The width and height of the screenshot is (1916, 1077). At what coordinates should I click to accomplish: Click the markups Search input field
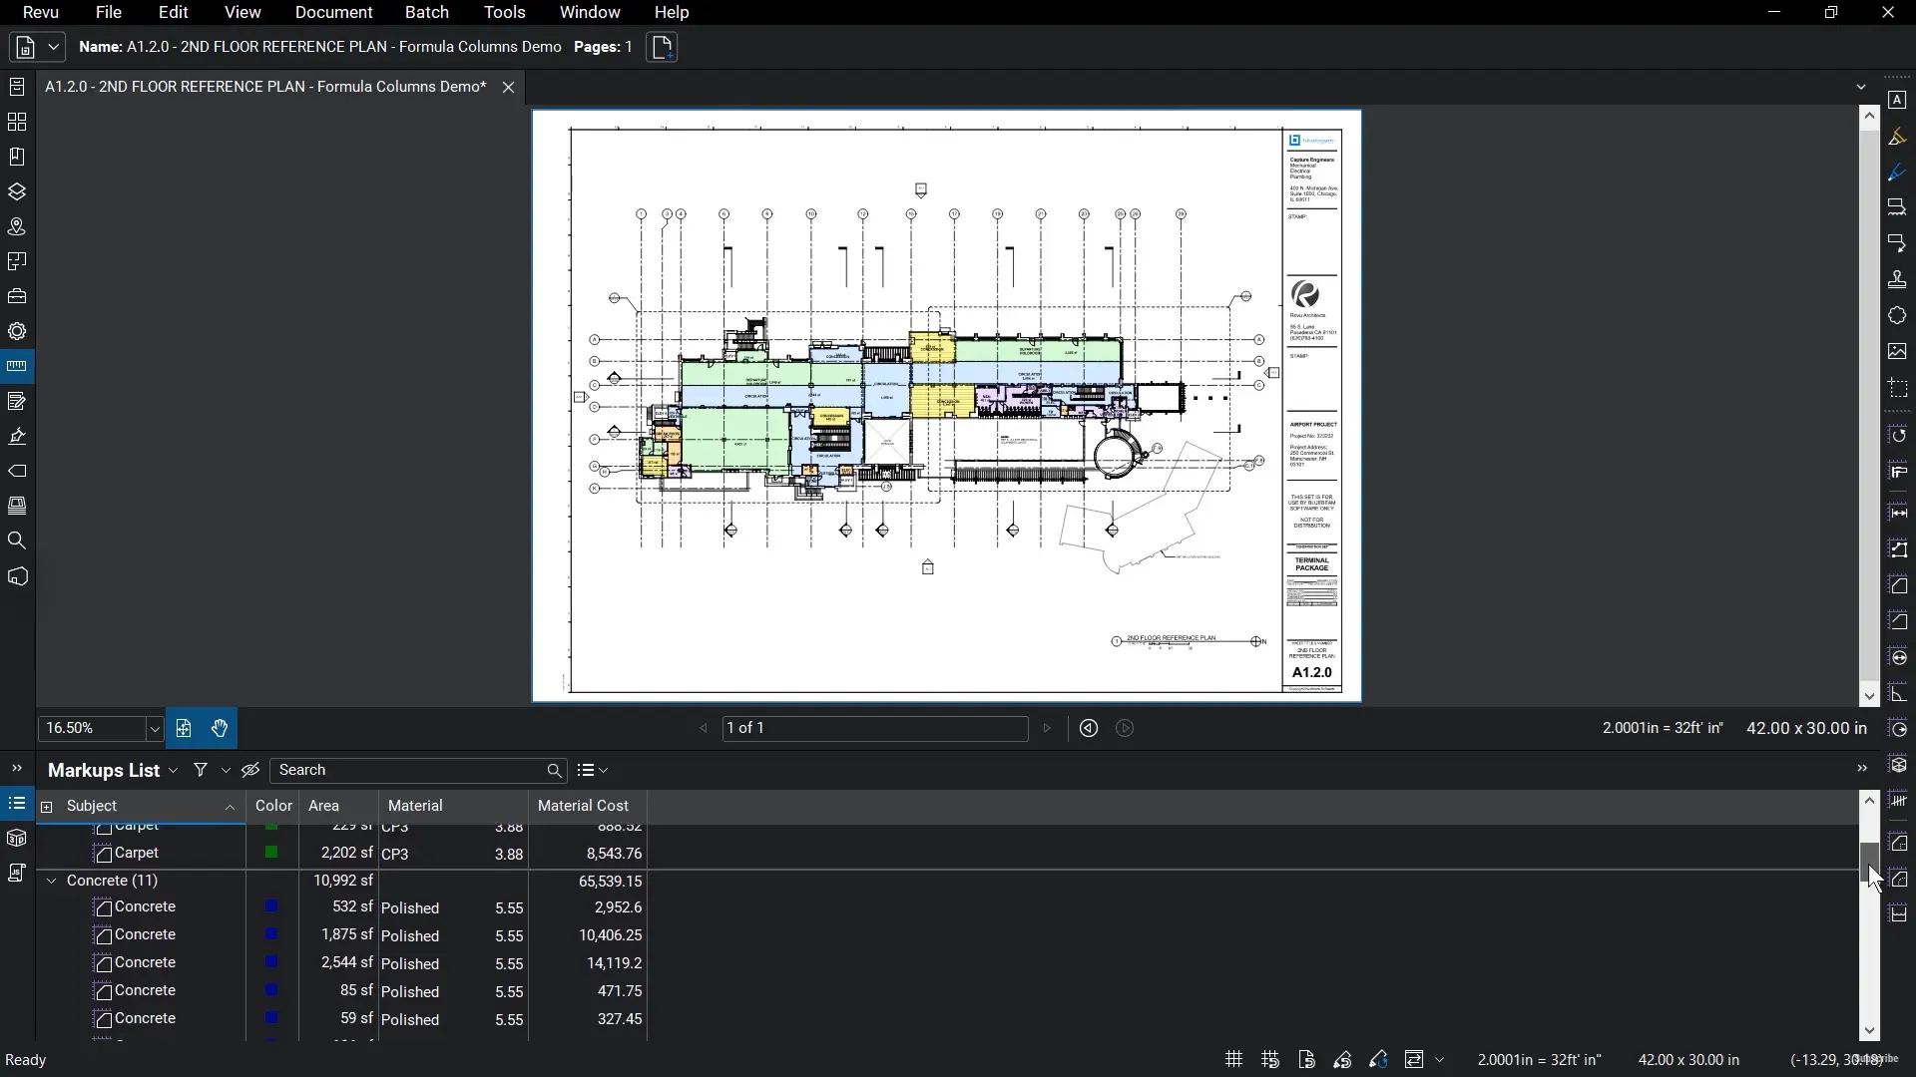409,770
